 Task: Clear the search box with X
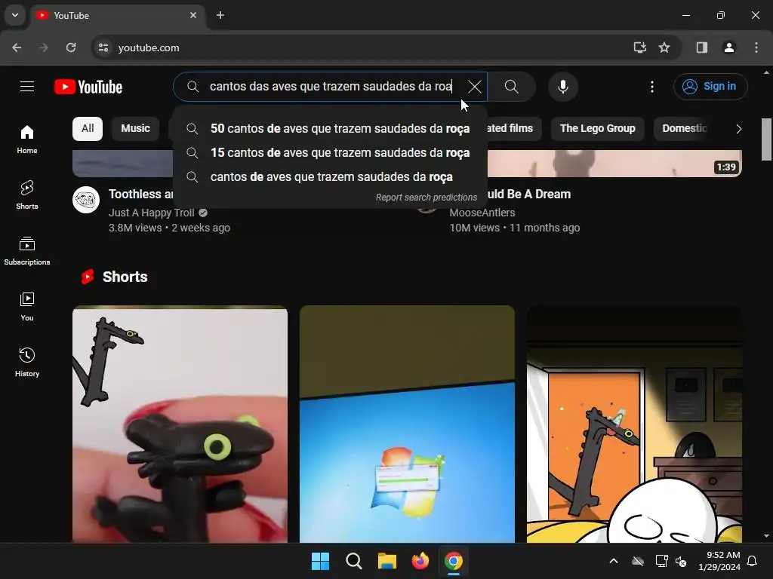pos(474,87)
